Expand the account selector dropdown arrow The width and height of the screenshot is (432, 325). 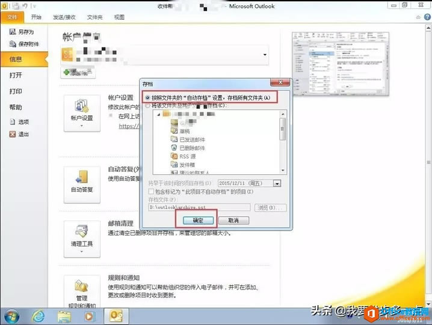coord(265,55)
